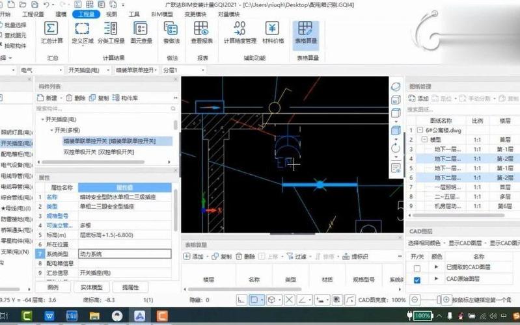Click the search magnifier in 搜索构件 box
The height and width of the screenshot is (325, 520).
point(173,109)
